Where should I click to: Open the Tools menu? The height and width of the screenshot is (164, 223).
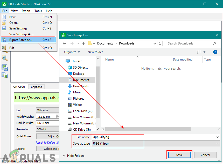click(x=38, y=11)
